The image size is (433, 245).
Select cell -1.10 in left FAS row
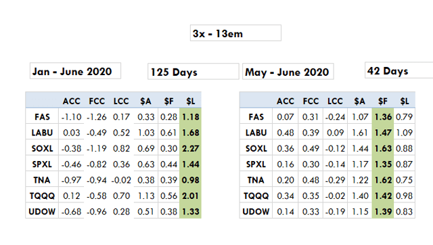(x=71, y=117)
